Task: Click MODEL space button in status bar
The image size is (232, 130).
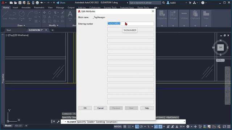Action: [x=118, y=127]
